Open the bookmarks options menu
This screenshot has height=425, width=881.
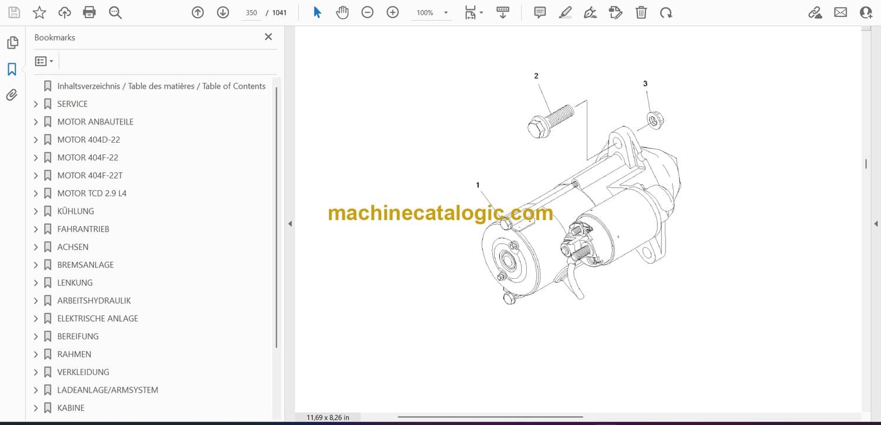click(x=44, y=61)
